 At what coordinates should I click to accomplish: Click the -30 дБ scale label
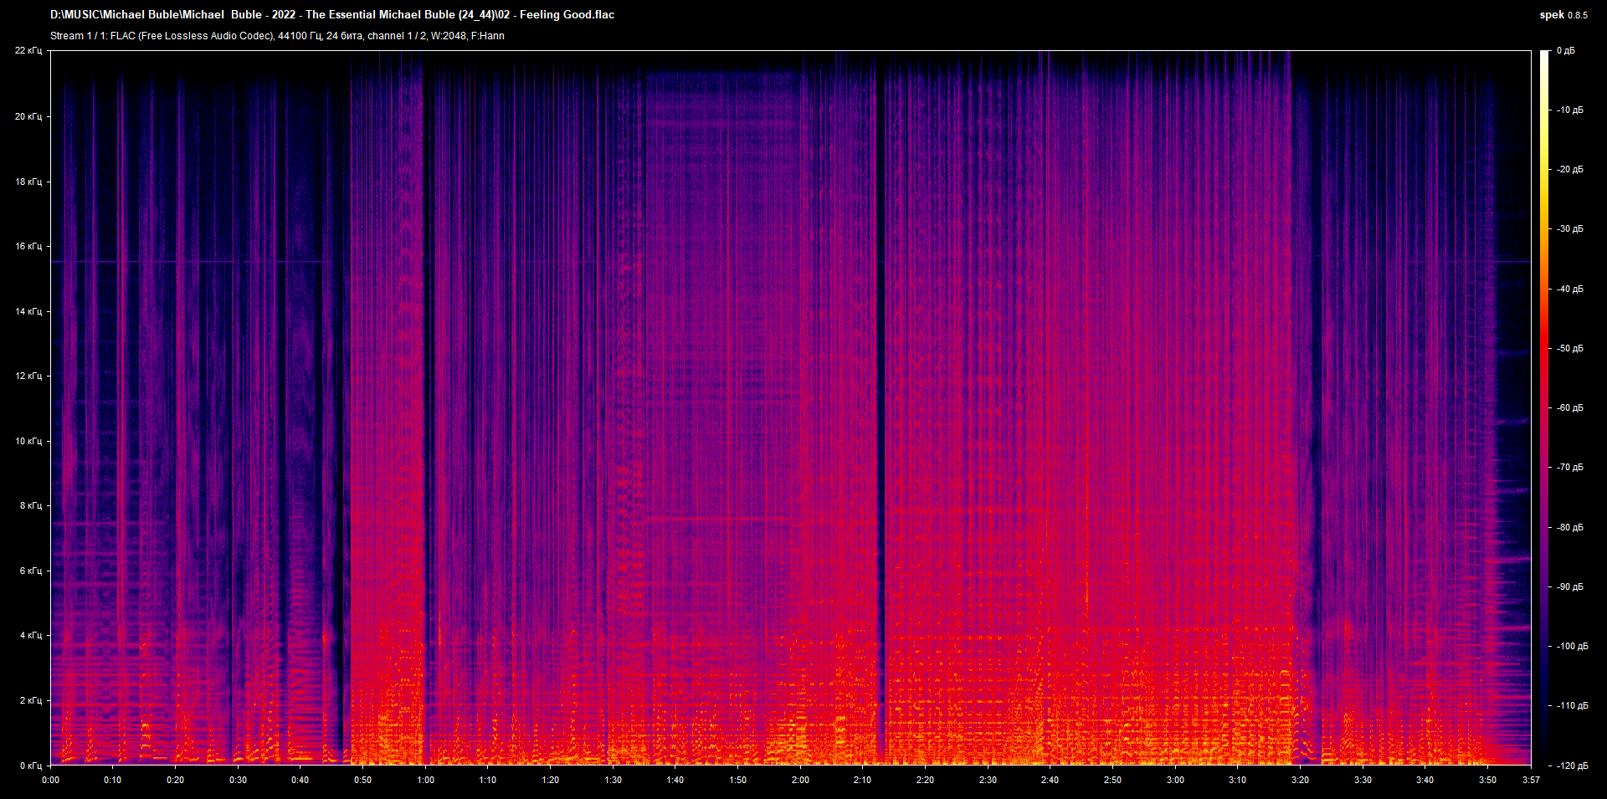click(x=1569, y=228)
